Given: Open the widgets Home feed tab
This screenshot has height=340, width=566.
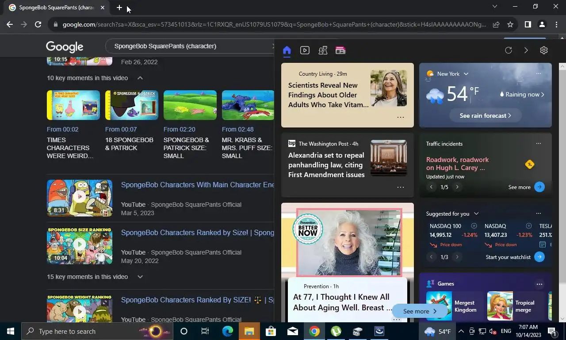Looking at the screenshot, I should click(x=287, y=50).
